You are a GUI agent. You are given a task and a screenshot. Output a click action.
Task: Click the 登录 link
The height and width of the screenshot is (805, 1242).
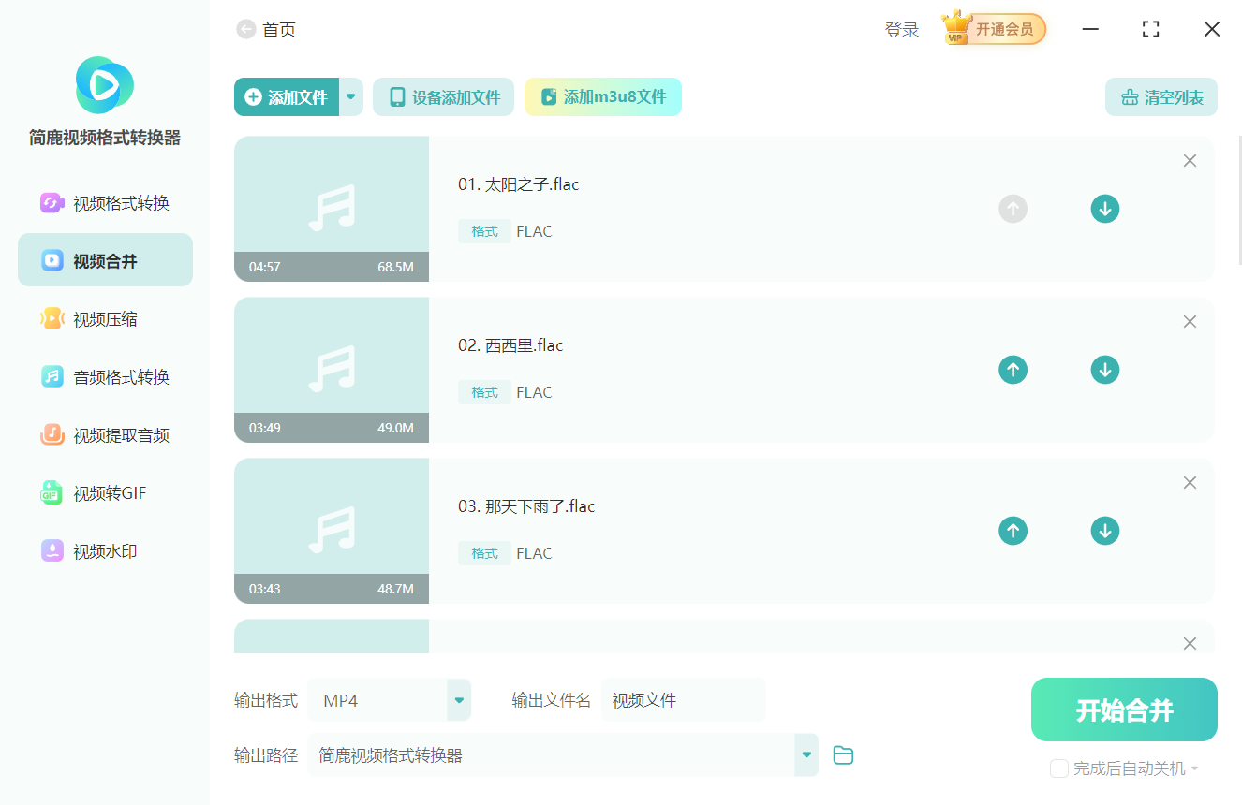tap(901, 29)
